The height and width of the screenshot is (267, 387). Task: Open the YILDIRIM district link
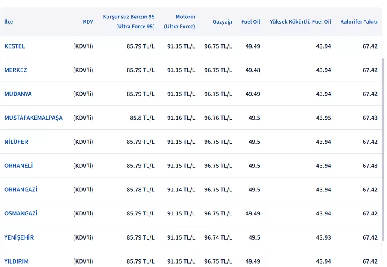pyautogui.click(x=16, y=261)
